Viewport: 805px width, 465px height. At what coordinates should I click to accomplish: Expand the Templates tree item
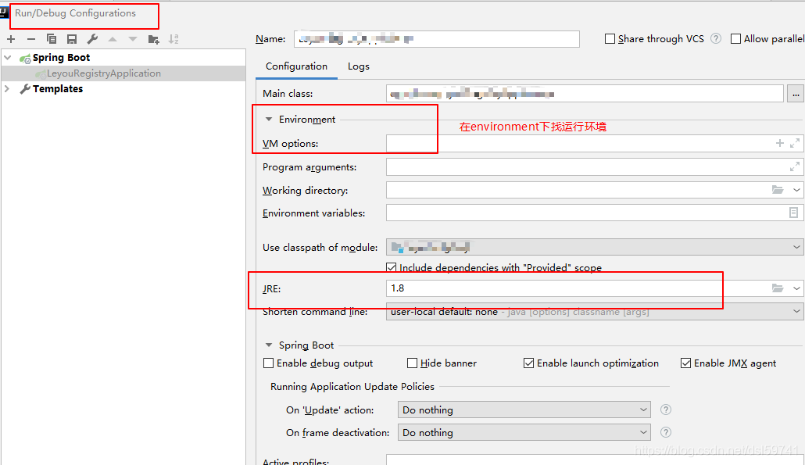6,88
